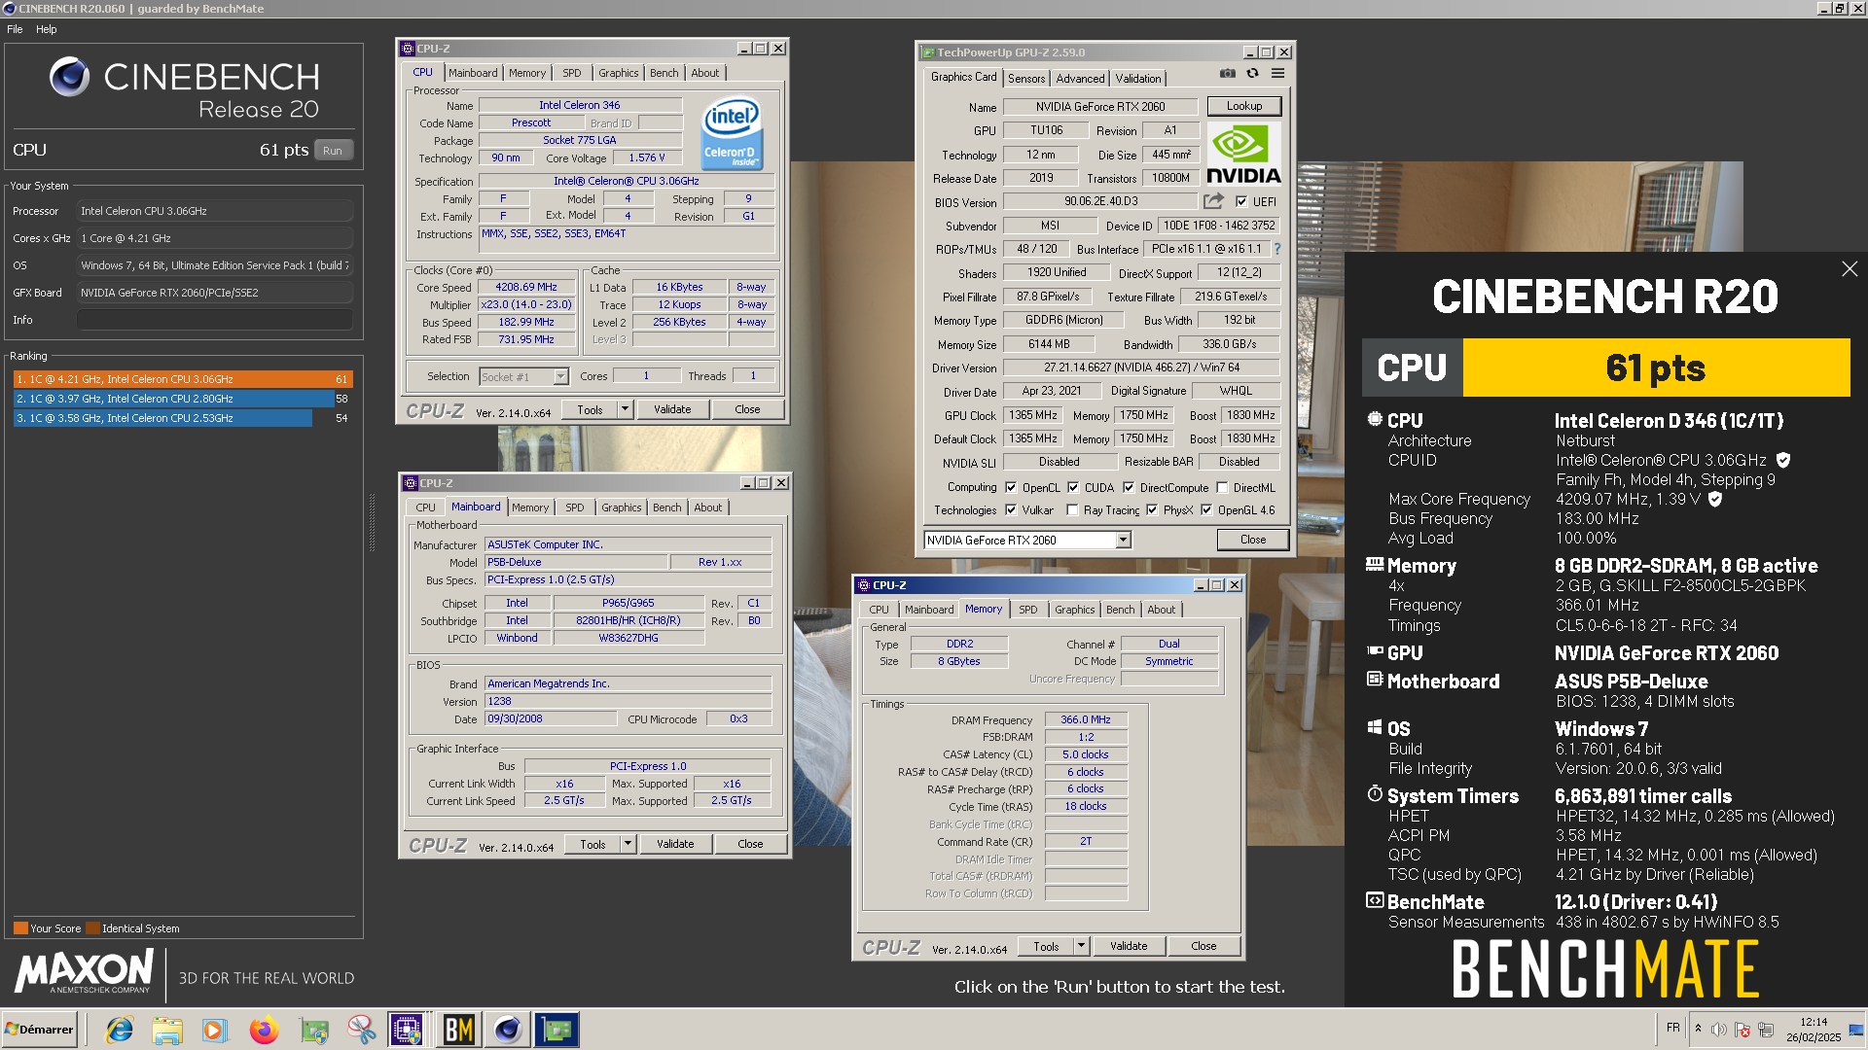Switch to GPU-Z green card taskbar icon
Screen dimensions: 1868x1050
(557, 1030)
